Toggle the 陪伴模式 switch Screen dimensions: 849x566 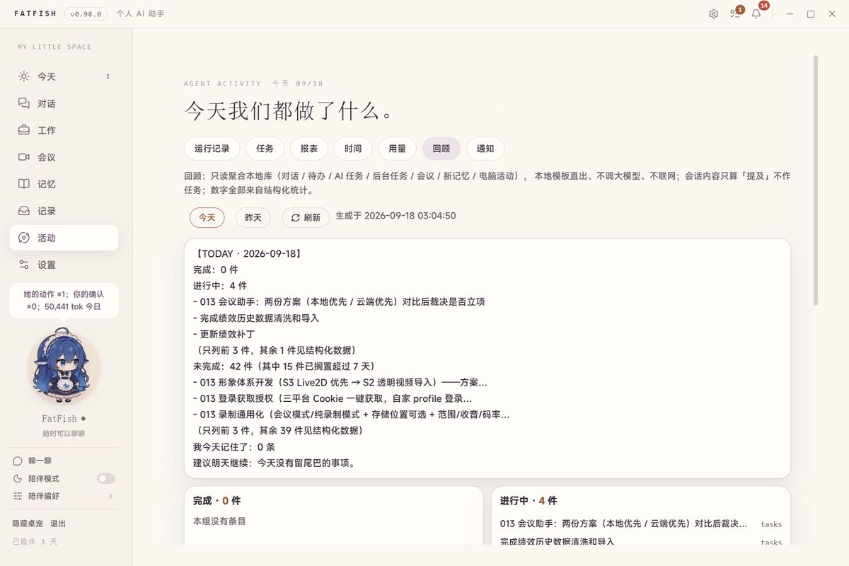pos(106,479)
